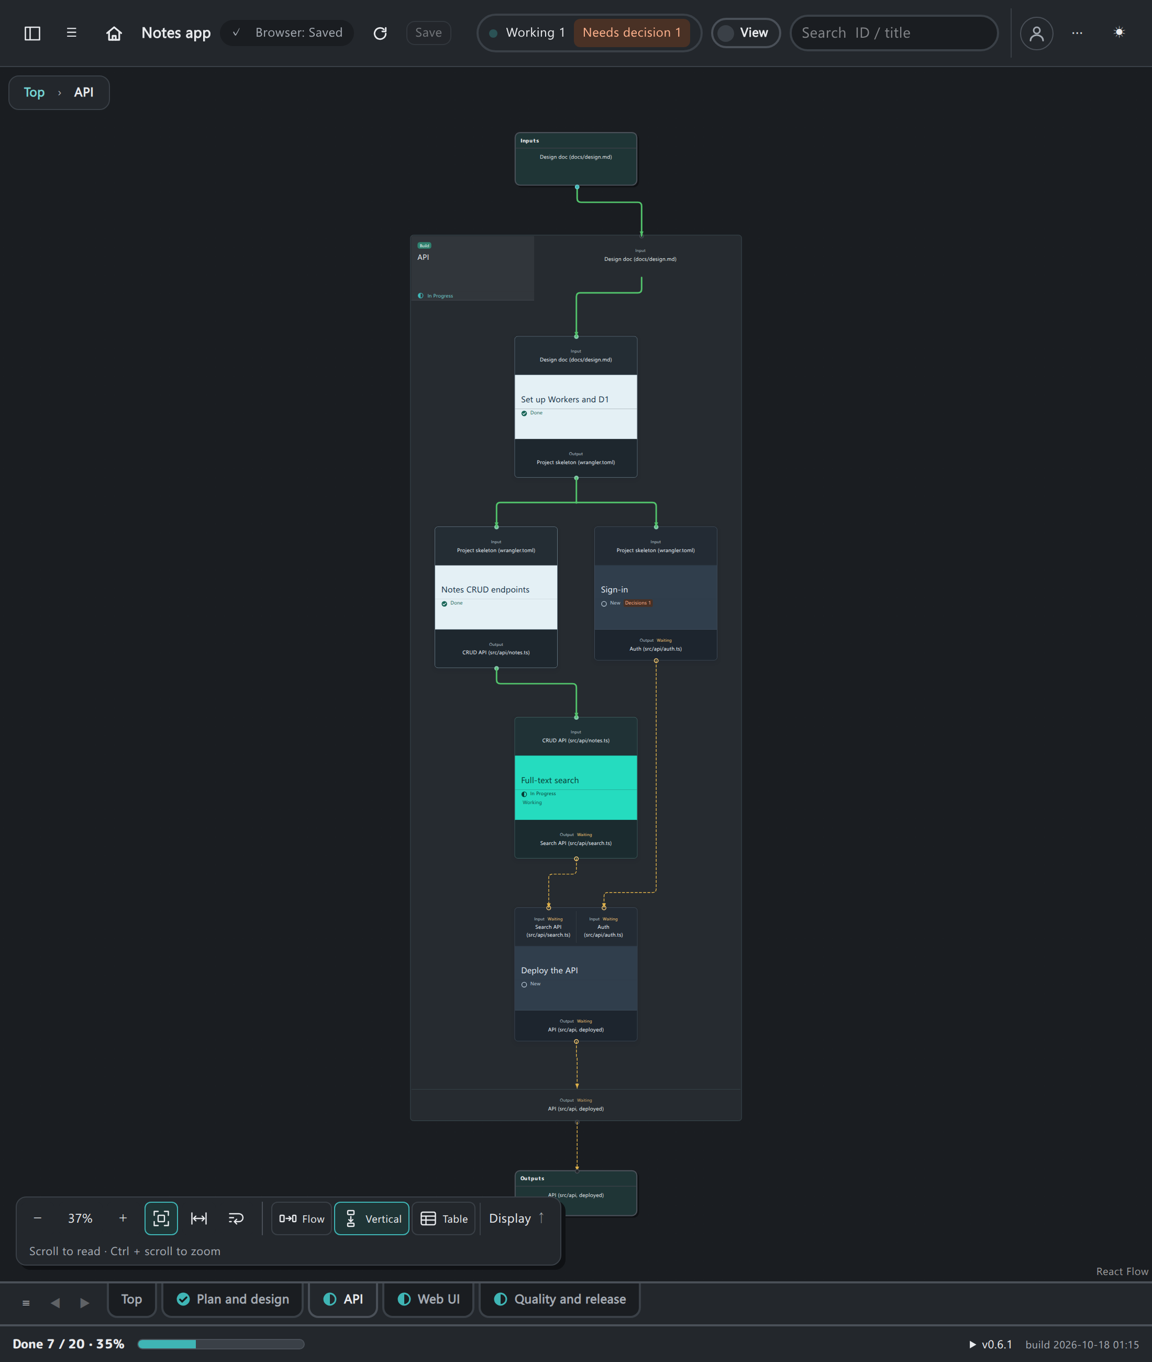Image resolution: width=1152 pixels, height=1362 pixels.
Task: Open the Web UI tab
Action: click(x=428, y=1299)
